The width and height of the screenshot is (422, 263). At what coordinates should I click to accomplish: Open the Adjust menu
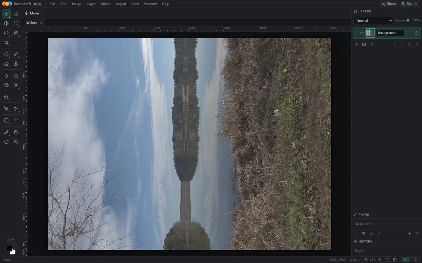(121, 4)
